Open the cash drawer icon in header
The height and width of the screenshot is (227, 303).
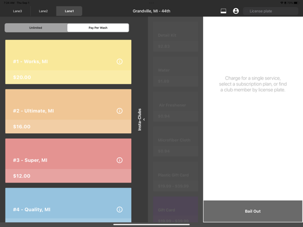223,11
